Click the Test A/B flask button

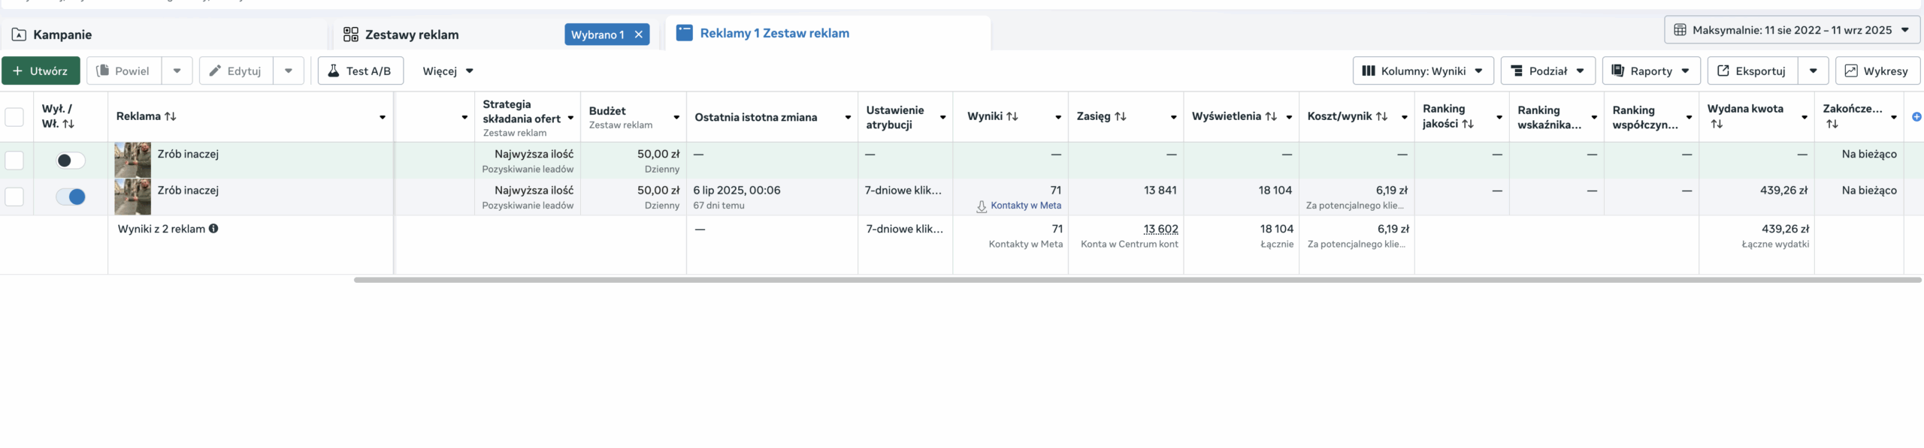point(360,71)
